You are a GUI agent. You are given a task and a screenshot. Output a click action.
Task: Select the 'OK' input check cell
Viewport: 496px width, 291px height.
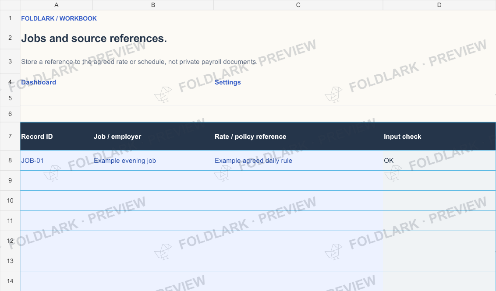pyautogui.click(x=439, y=161)
